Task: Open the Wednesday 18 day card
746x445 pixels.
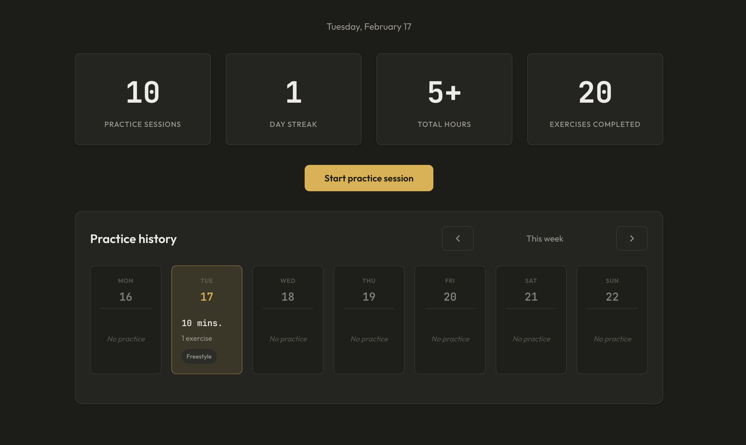Action: (288, 320)
